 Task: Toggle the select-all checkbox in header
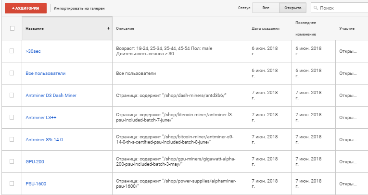12,28
